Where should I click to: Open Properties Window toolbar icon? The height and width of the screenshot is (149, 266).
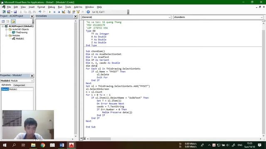[74, 12]
